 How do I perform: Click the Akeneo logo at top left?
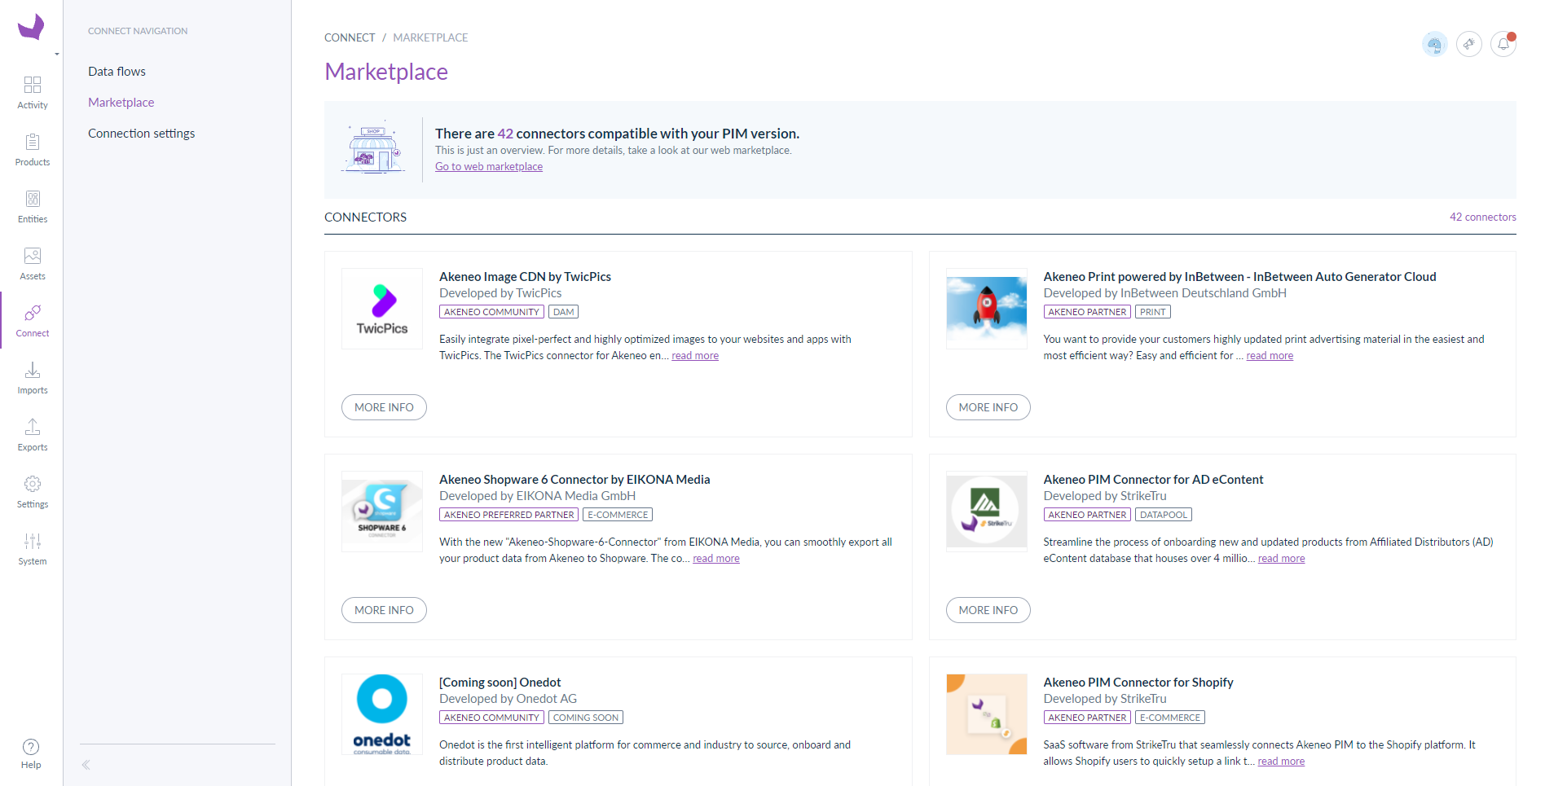[31, 27]
